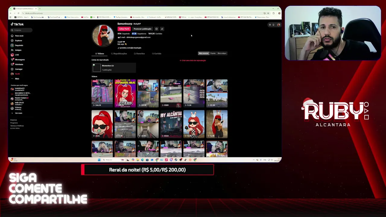Click the Editar Perfil button
This screenshot has height=217, width=386.
124,29
